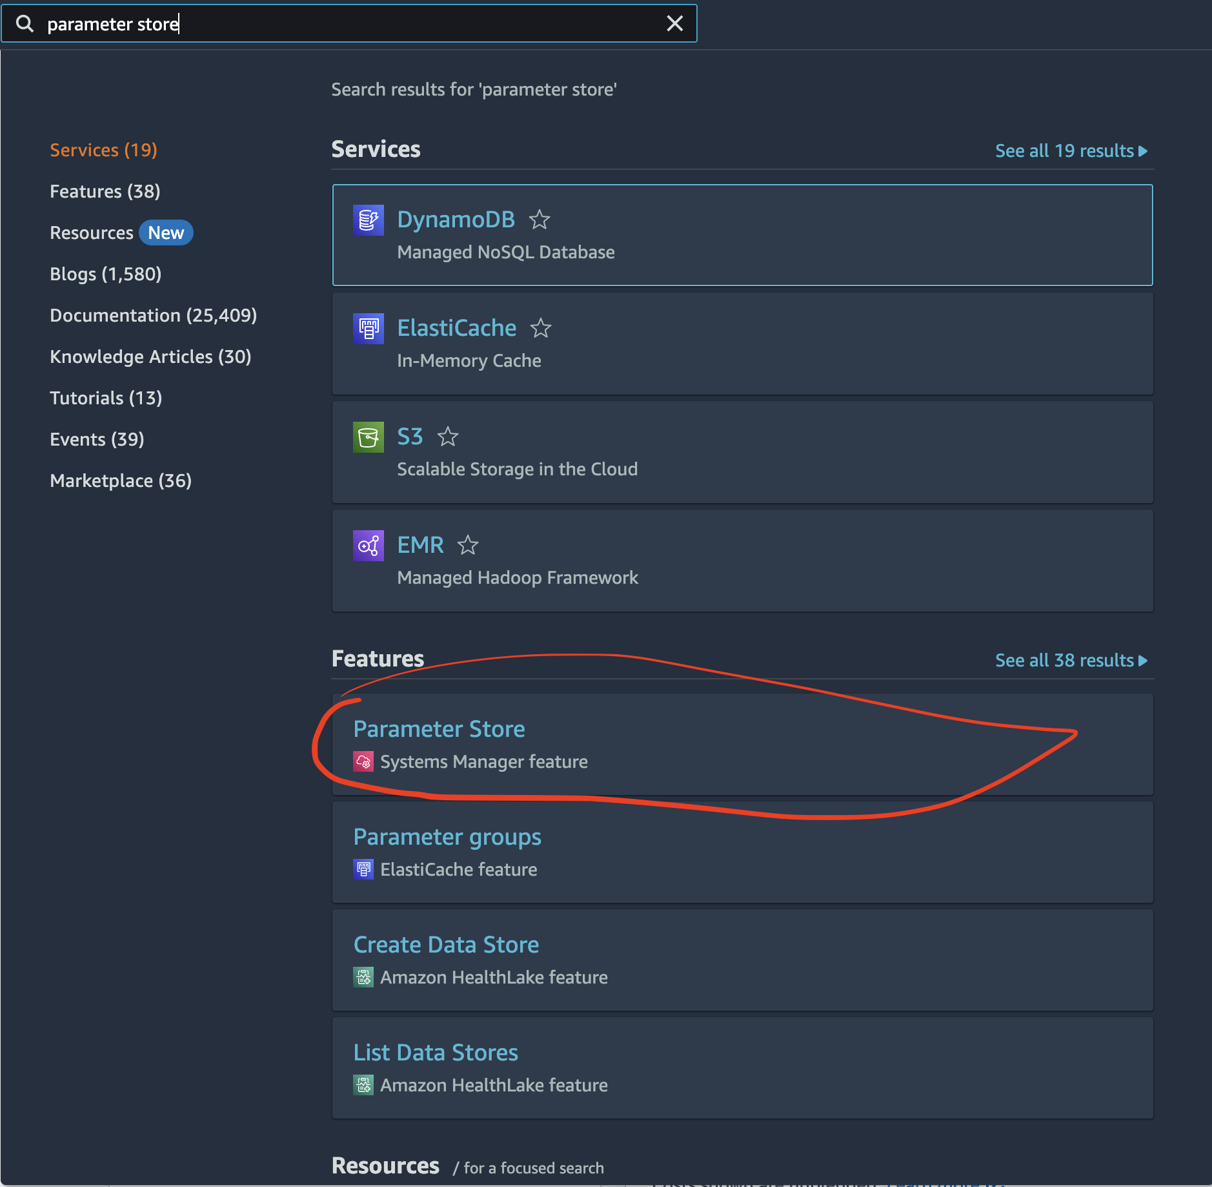Select Tutorials (13) filter

click(106, 398)
